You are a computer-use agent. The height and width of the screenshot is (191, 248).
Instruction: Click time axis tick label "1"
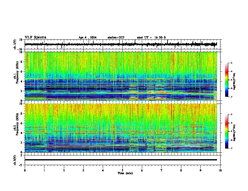pos(44,170)
